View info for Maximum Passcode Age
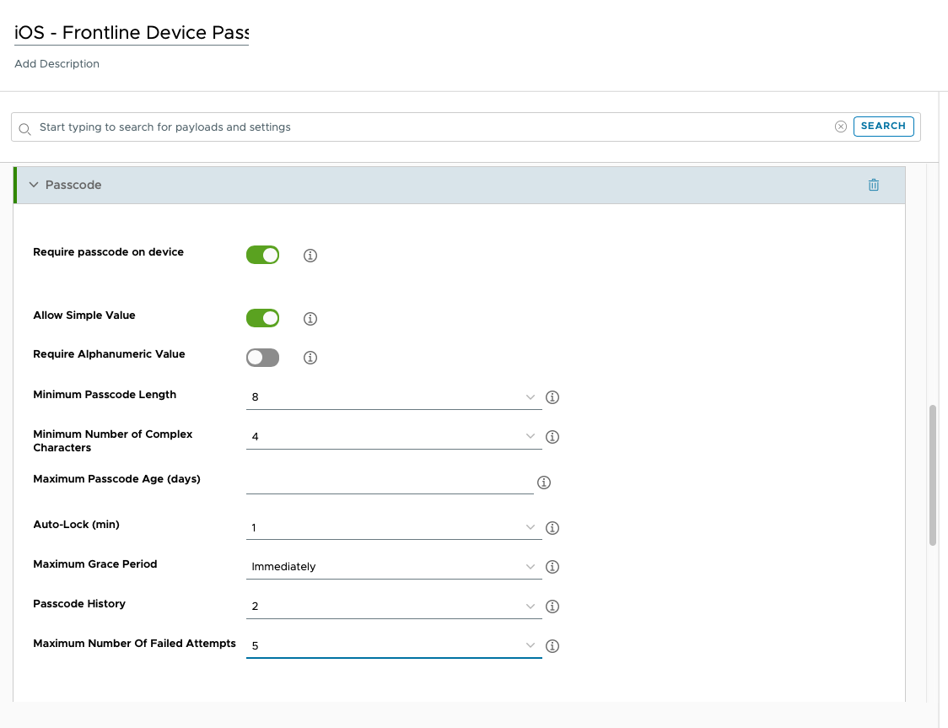The width and height of the screenshot is (948, 728). pyautogui.click(x=544, y=483)
